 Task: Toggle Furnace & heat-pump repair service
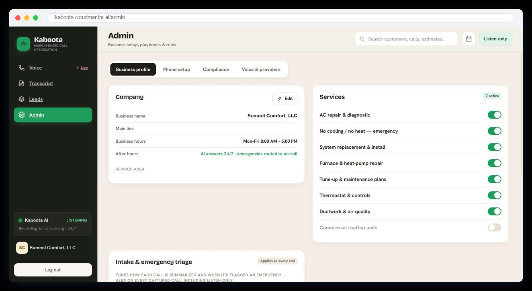pyautogui.click(x=494, y=163)
